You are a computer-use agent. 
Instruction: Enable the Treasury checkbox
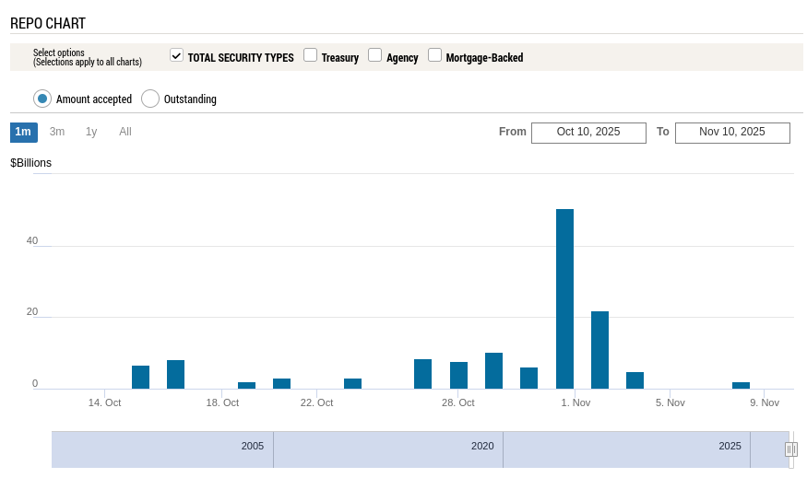[x=310, y=55]
